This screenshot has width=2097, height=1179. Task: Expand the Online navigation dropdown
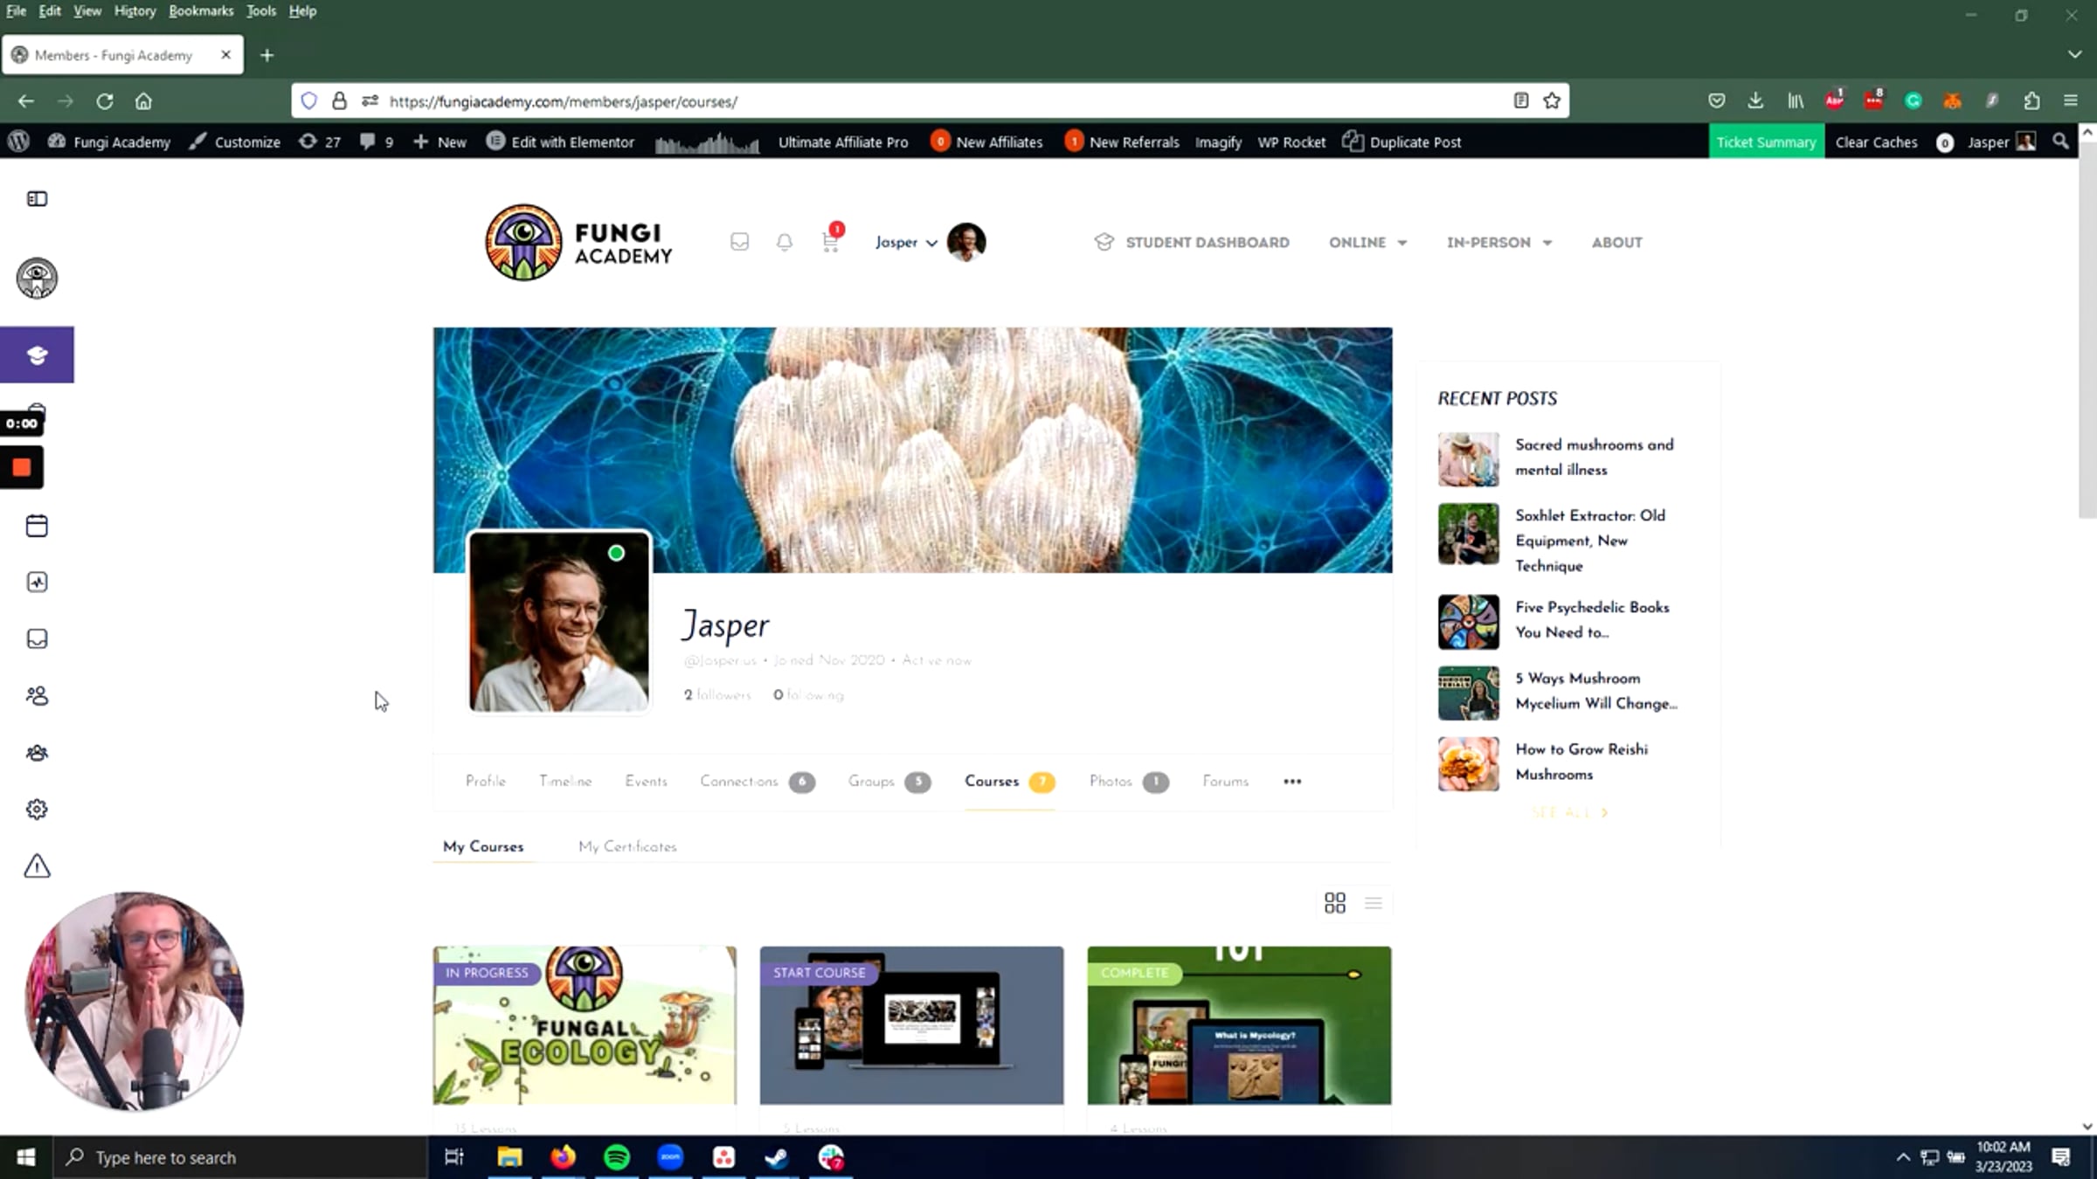tap(1367, 243)
